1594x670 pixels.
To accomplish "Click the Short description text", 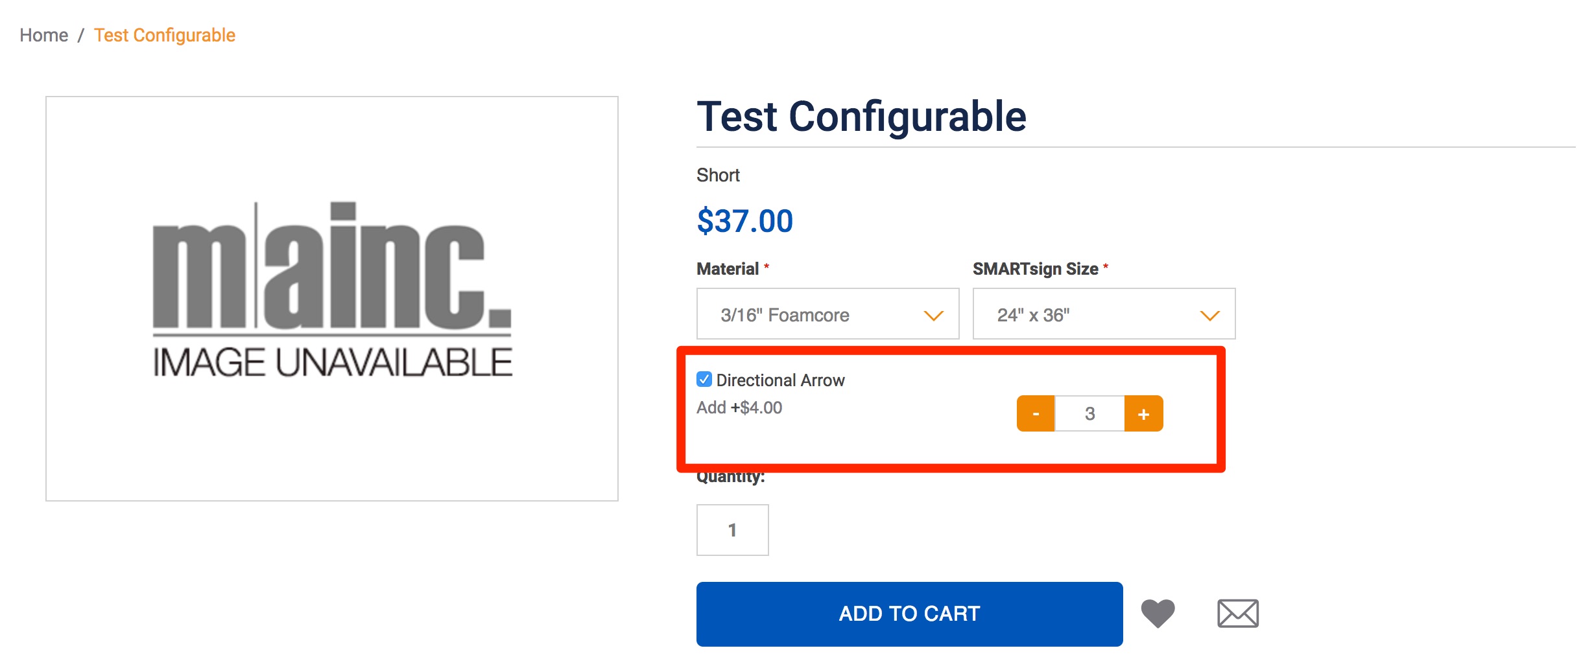I will click(x=718, y=175).
